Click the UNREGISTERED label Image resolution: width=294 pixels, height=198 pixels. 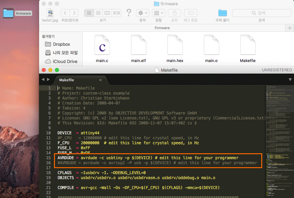(x=277, y=70)
